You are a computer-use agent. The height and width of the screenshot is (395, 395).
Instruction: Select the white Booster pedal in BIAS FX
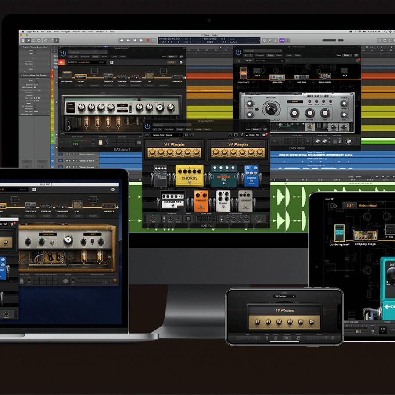coord(223,201)
